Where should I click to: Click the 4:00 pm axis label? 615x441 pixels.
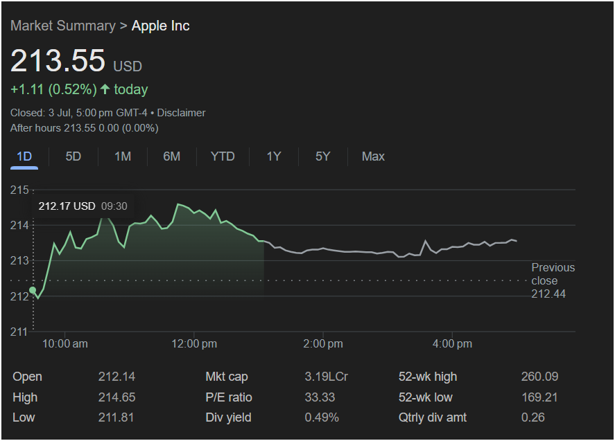(452, 344)
